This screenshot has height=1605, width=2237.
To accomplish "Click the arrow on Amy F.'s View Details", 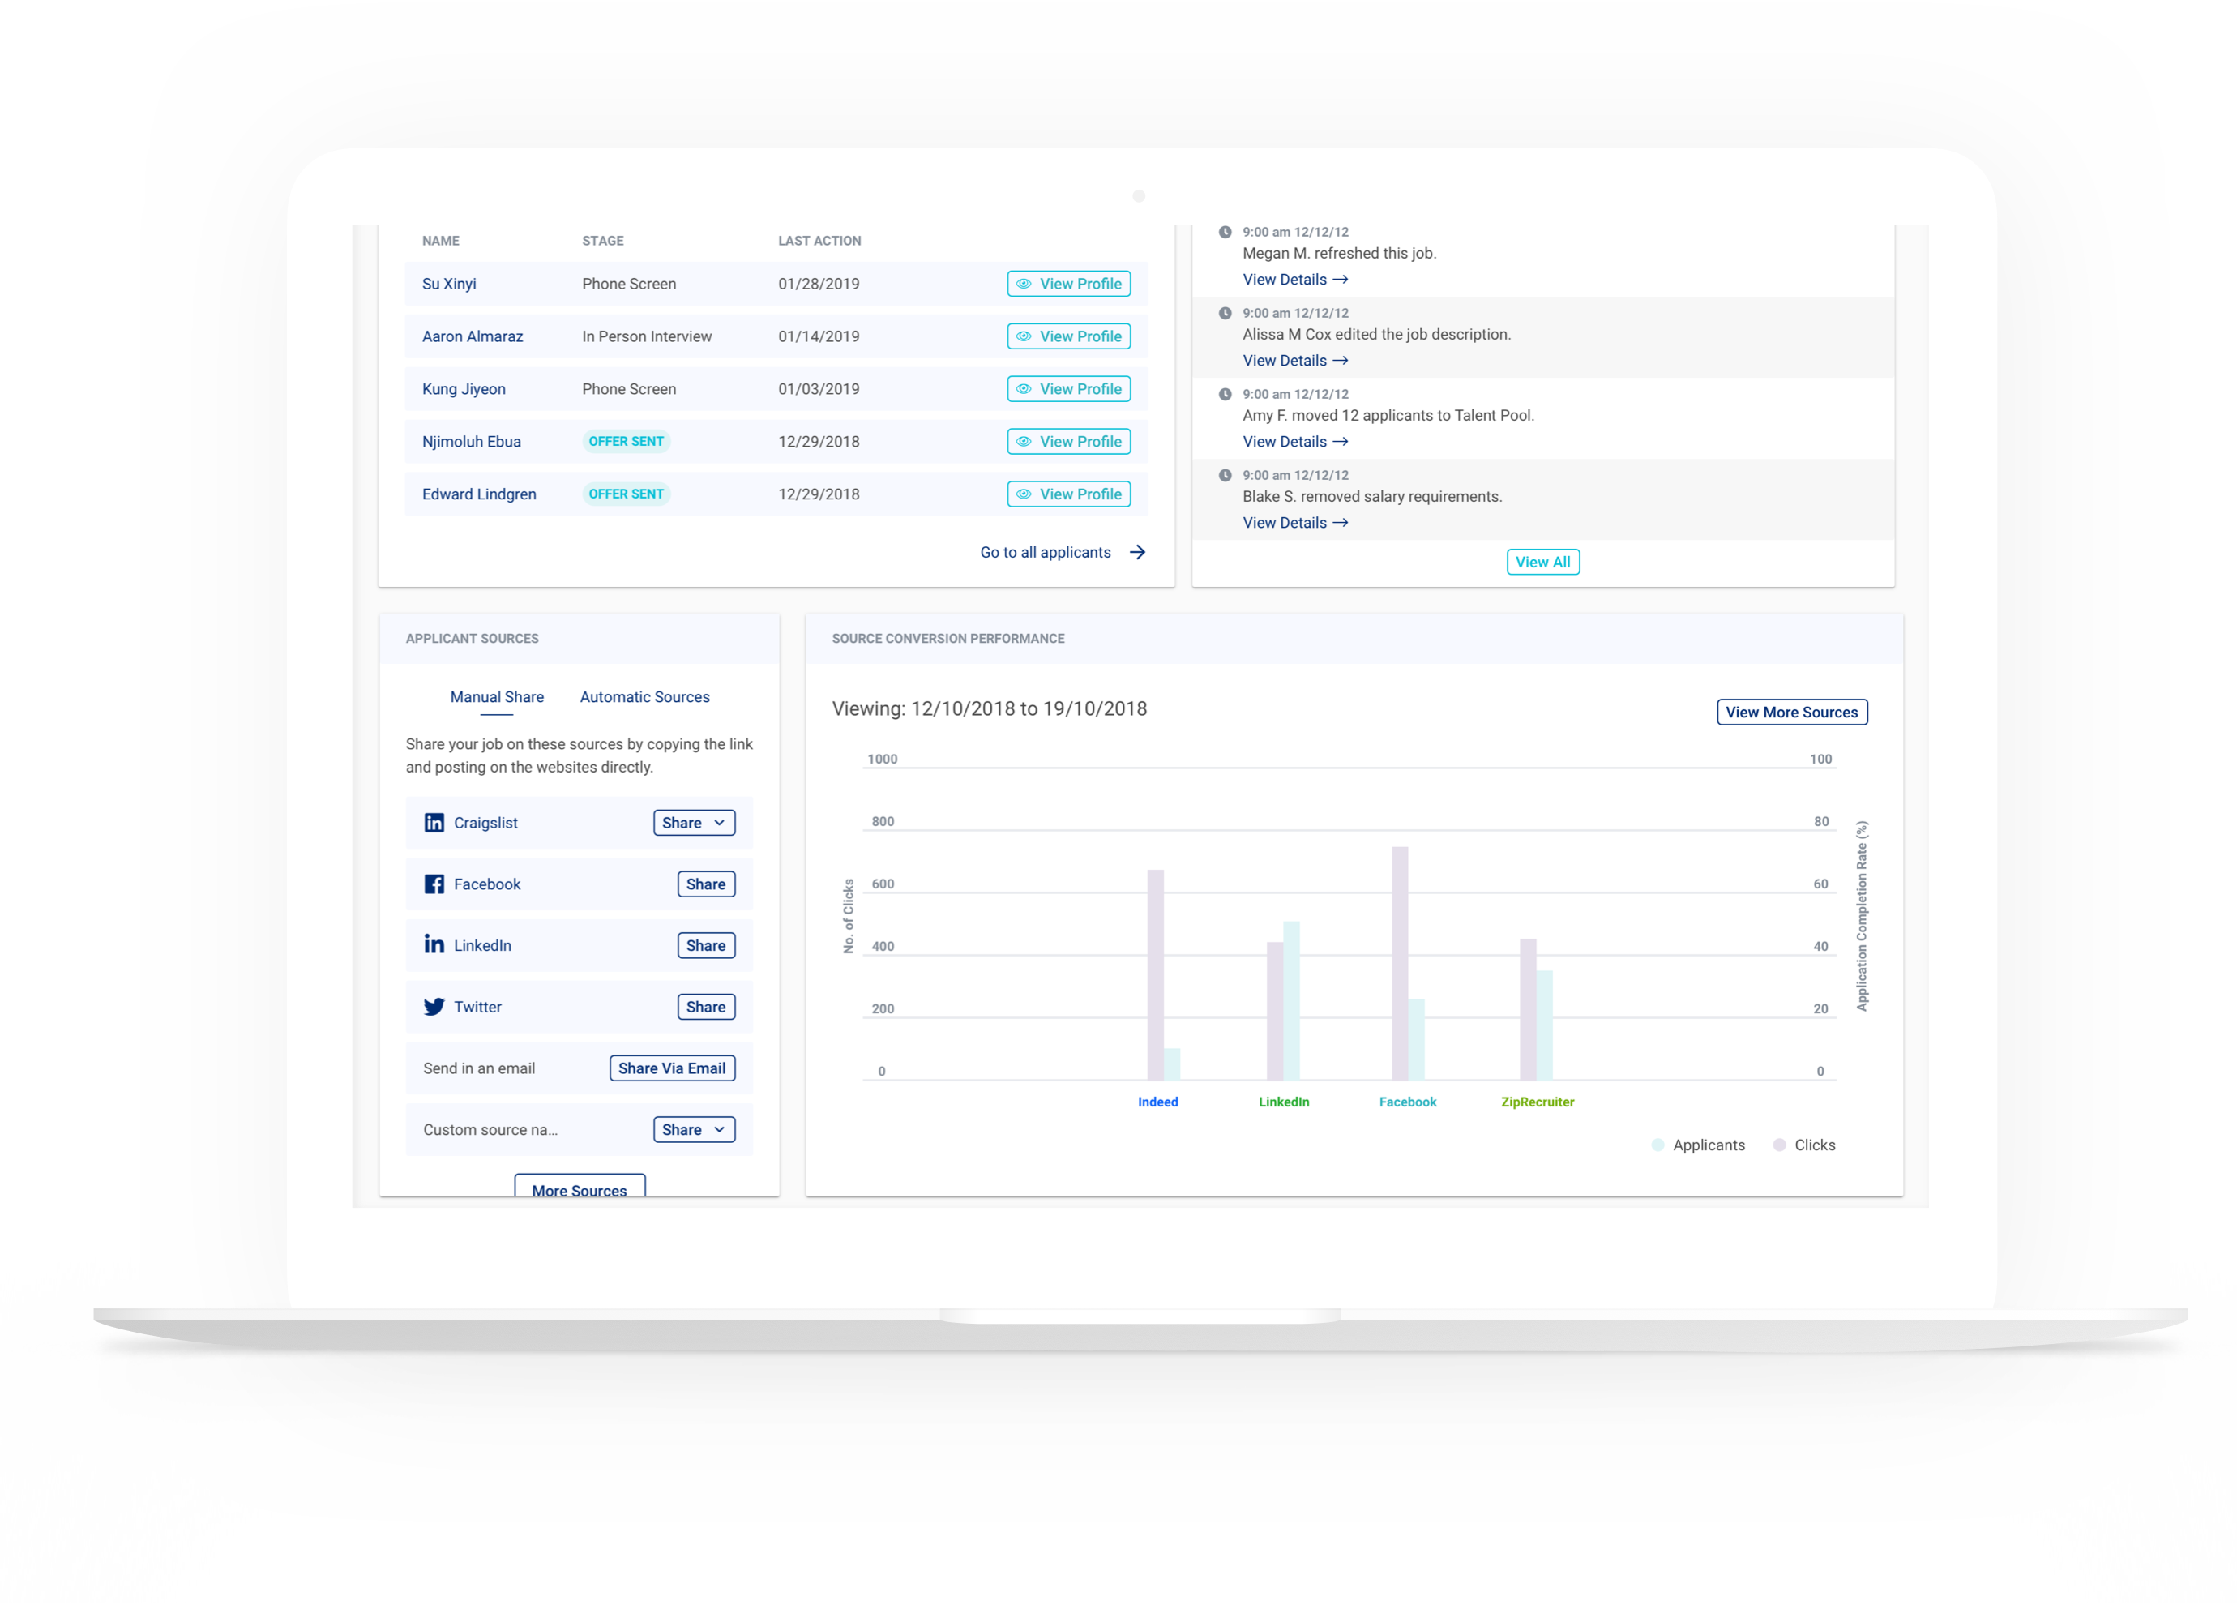I will [x=1341, y=441].
